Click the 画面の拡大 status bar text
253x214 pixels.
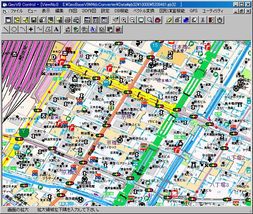coord(18,210)
